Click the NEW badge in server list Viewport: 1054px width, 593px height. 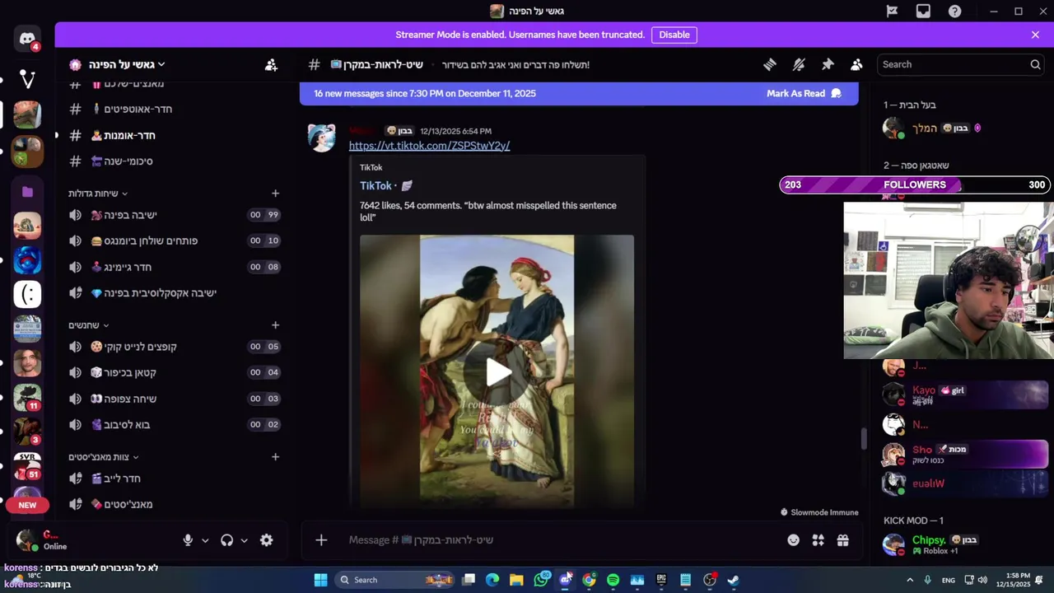tap(27, 505)
